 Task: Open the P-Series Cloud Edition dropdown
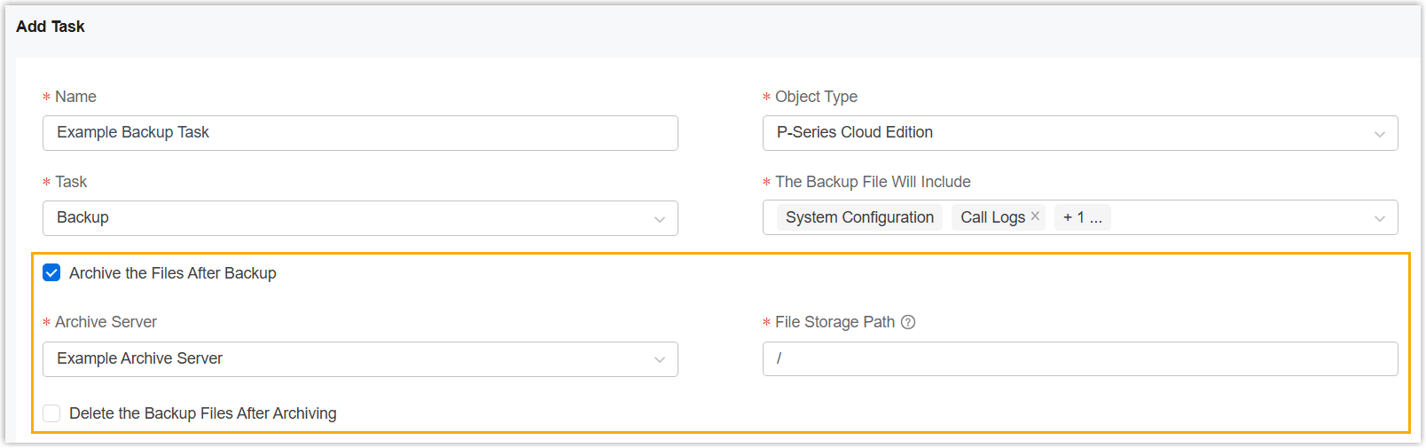[1064, 133]
